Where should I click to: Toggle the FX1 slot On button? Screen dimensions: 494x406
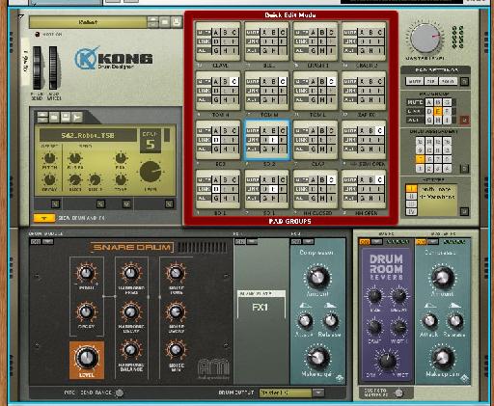(x=240, y=241)
